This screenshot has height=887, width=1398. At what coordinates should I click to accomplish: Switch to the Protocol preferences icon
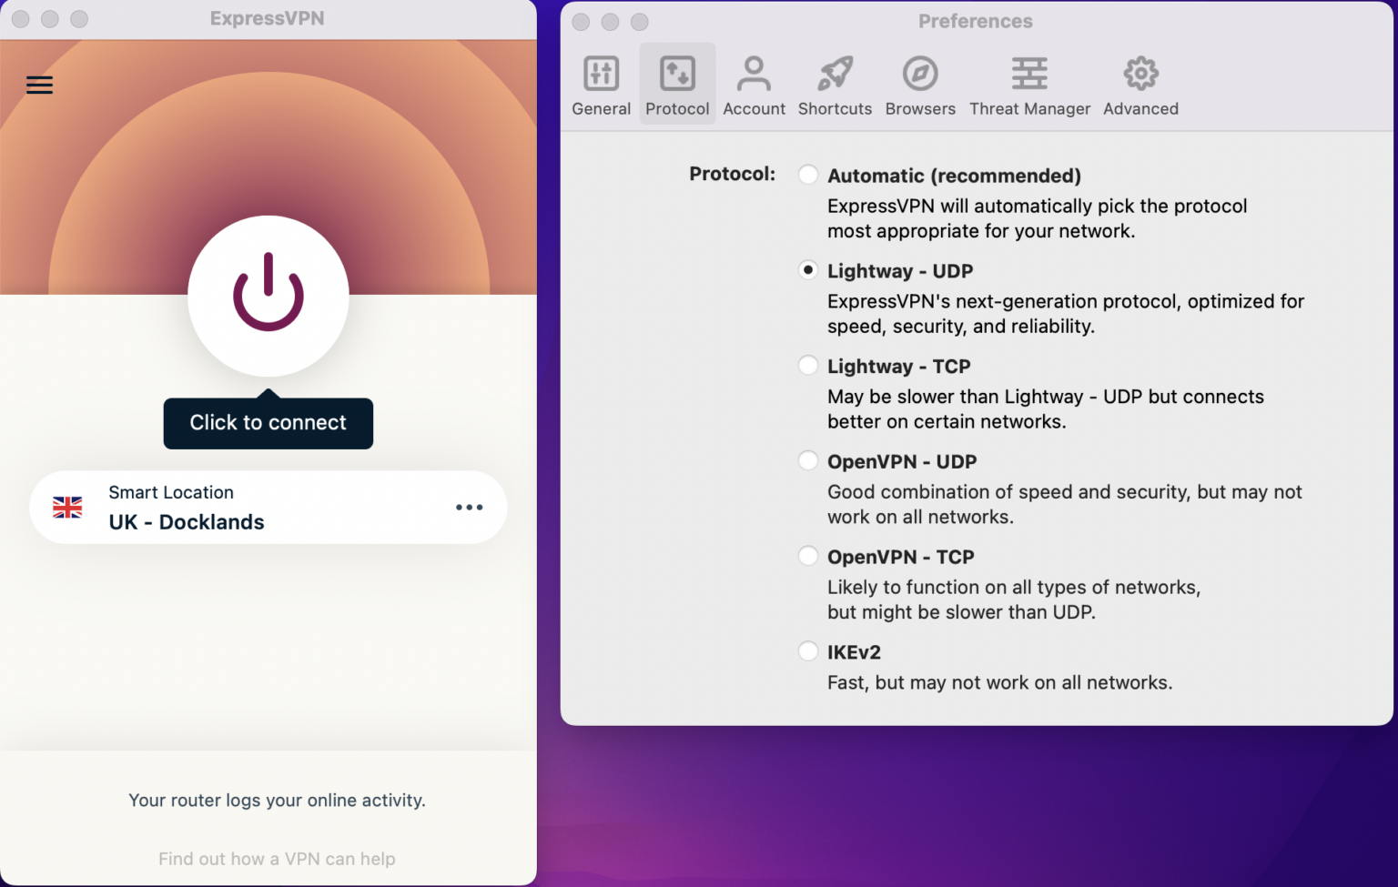click(677, 75)
